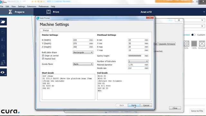Open Gcode flavor Marlin dropdown
Viewport: 206px width, 116px height.
pyautogui.click(x=83, y=64)
